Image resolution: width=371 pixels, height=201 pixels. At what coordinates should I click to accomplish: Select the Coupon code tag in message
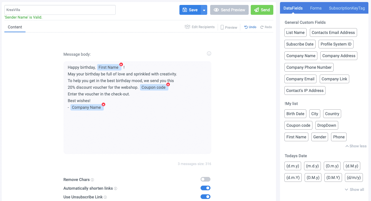(x=154, y=87)
